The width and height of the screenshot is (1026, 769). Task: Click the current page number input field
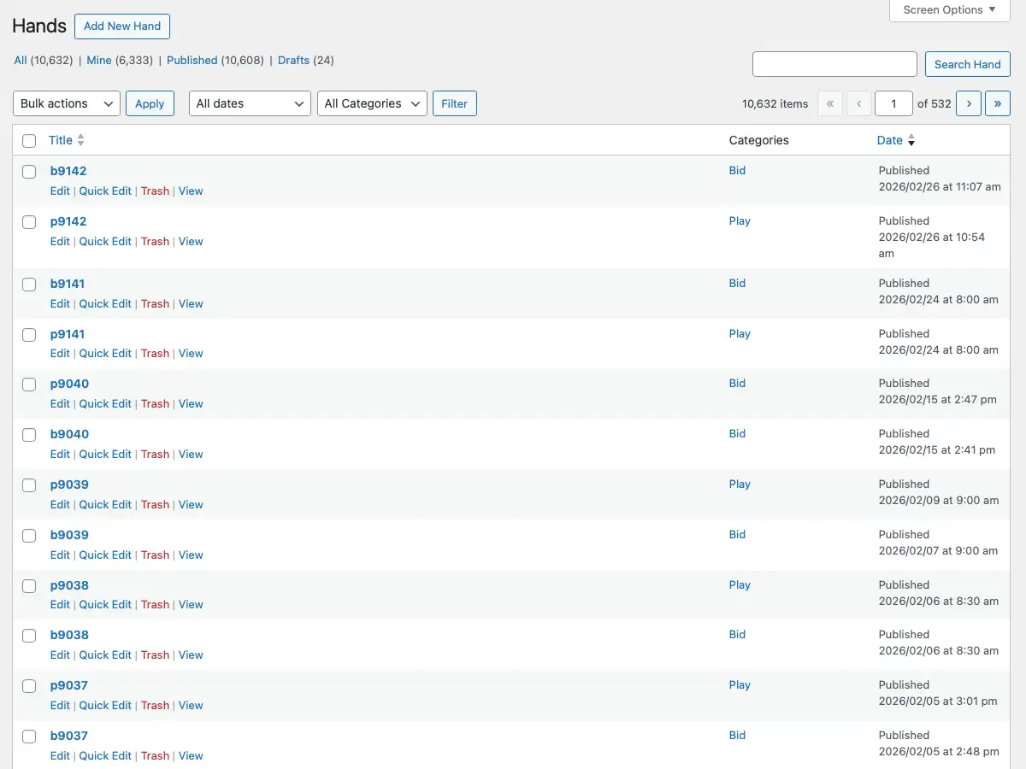tap(893, 103)
